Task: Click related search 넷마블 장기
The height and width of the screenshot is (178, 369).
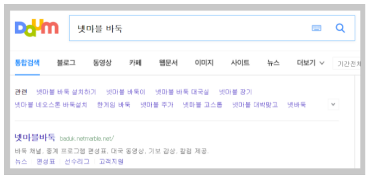Action: [x=235, y=92]
